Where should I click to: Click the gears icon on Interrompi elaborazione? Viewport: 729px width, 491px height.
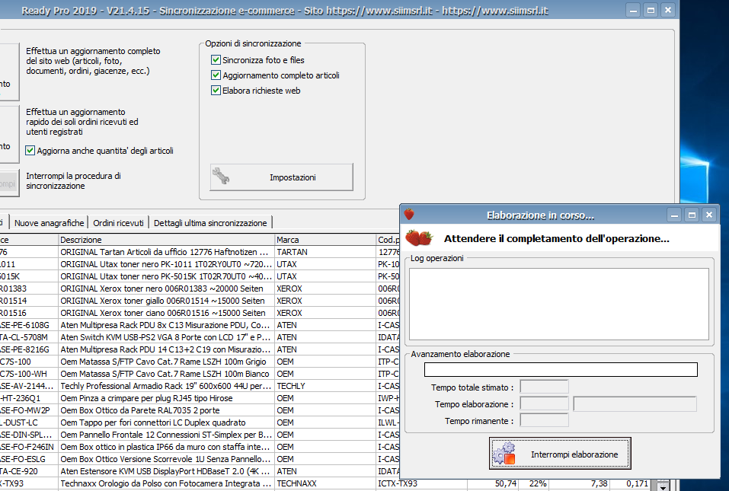pos(504,454)
